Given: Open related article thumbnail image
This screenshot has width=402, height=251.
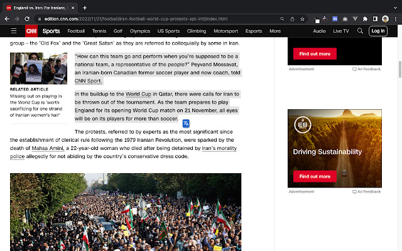Looking at the screenshot, I should click(38, 68).
